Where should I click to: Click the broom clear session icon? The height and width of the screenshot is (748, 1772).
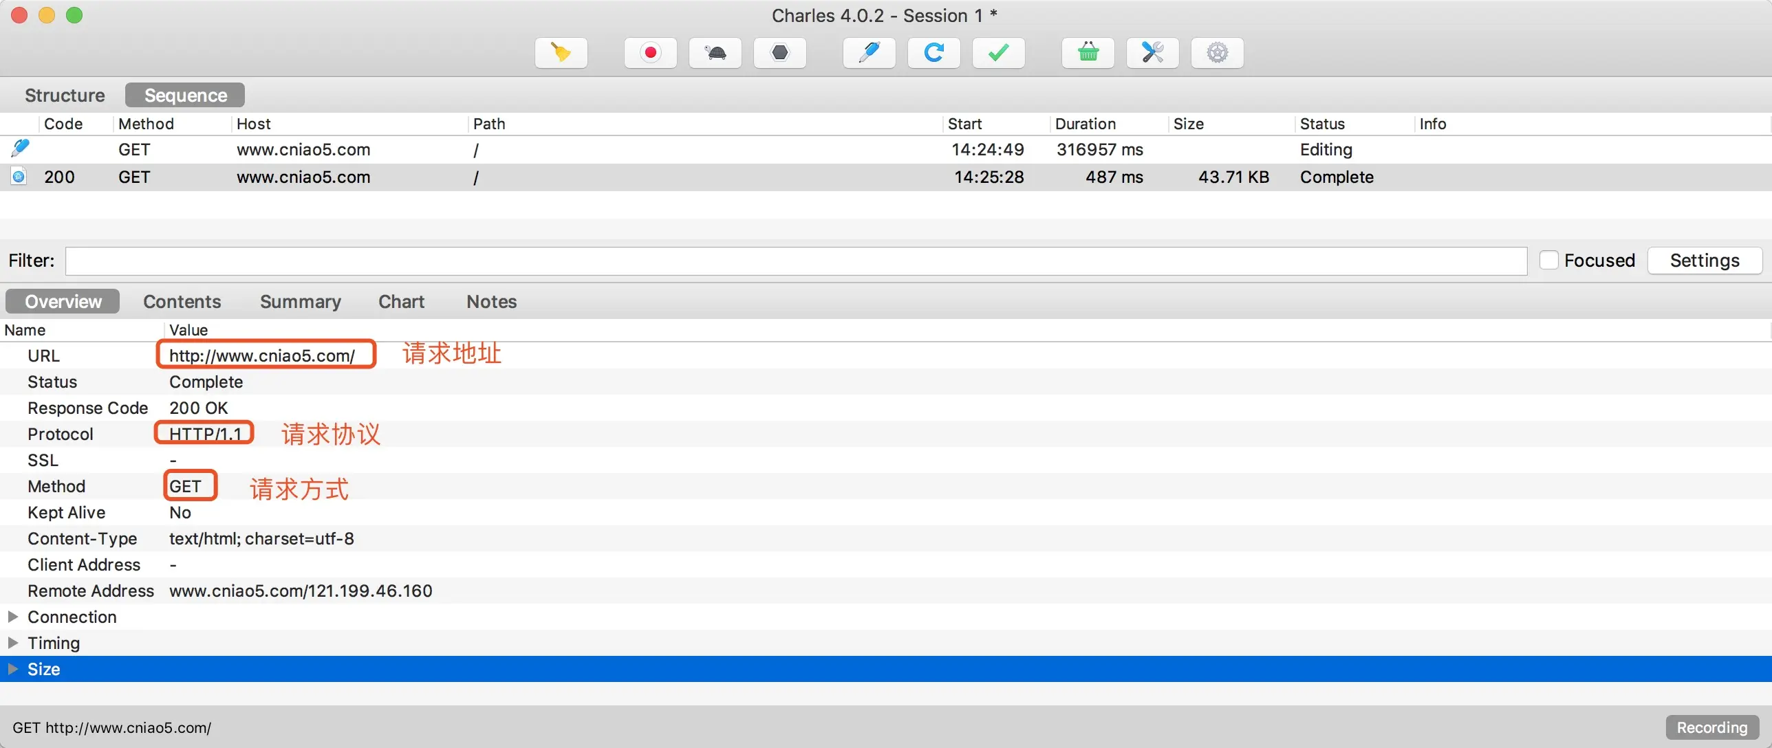coord(561,53)
